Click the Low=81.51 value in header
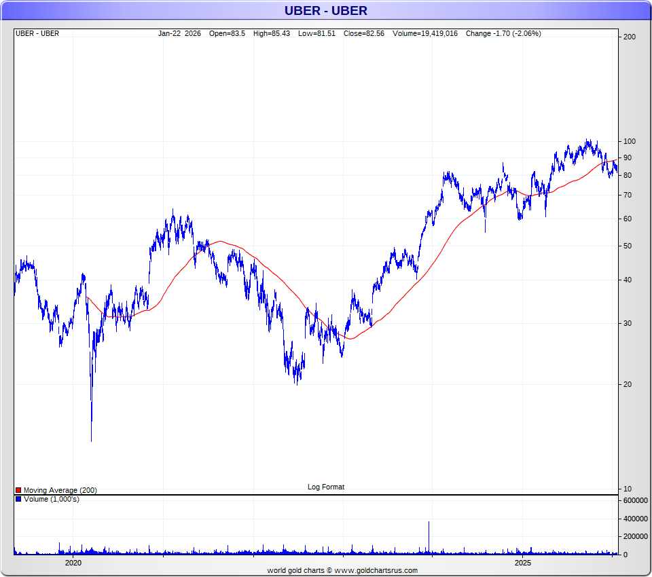Screen dimensions: 652x577 [x=317, y=34]
